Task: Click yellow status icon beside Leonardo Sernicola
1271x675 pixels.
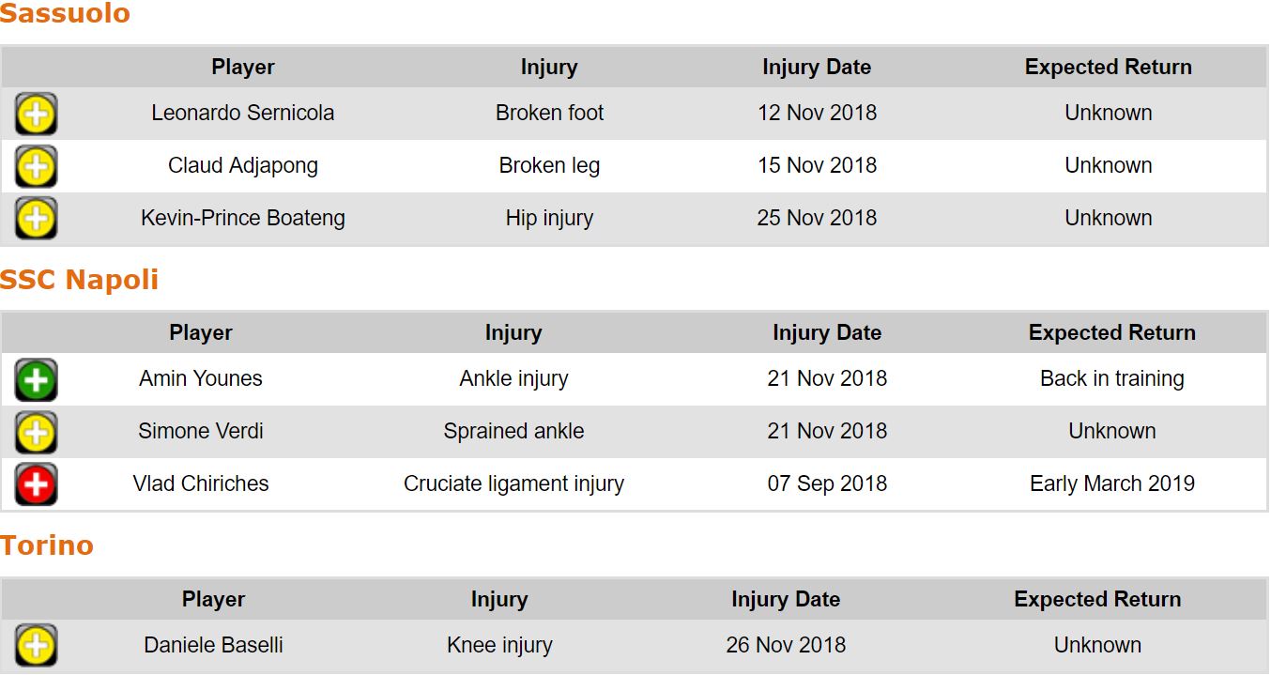Action: click(x=36, y=115)
